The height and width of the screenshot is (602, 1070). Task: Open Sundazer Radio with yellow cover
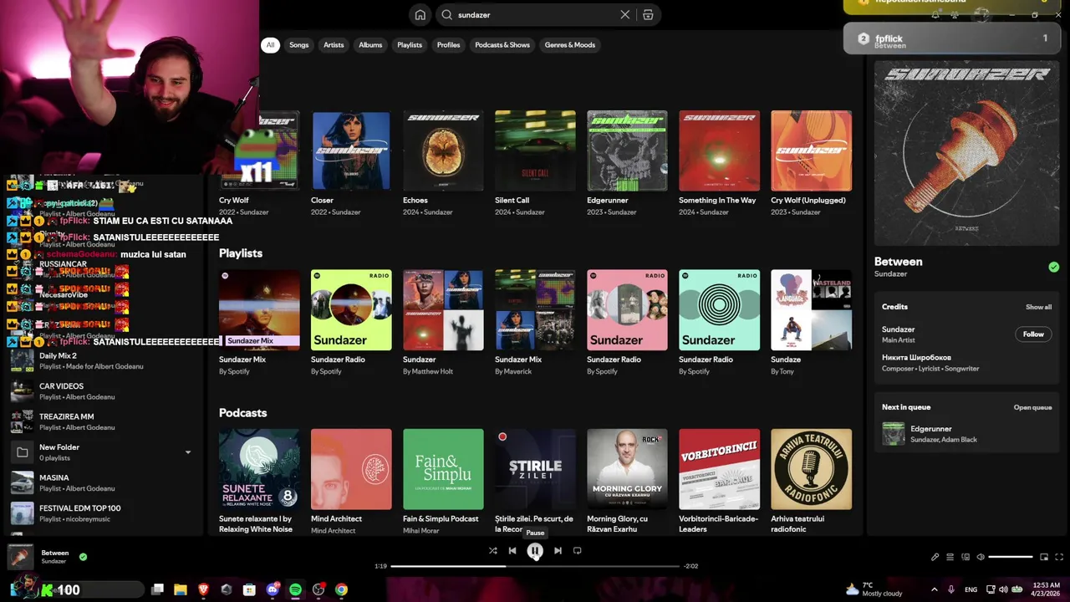(x=351, y=309)
